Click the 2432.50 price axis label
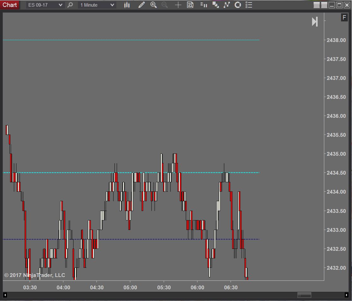The width and height of the screenshot is (352, 301). 336,249
